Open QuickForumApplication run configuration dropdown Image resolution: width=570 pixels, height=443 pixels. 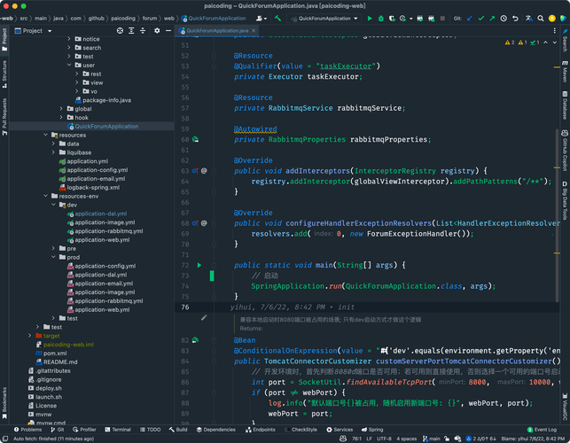point(324,18)
